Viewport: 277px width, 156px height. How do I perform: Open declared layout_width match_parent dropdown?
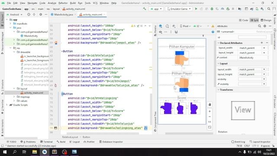pyautogui.click(x=264, y=48)
